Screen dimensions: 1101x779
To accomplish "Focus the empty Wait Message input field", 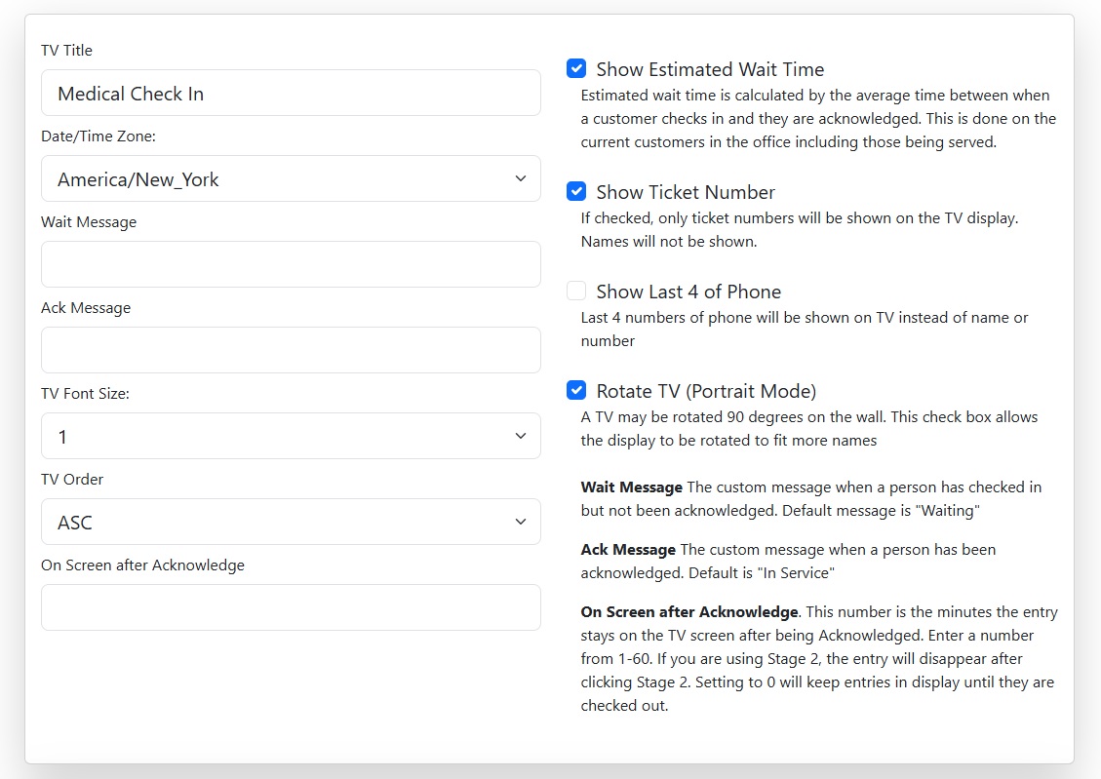I will tap(291, 264).
